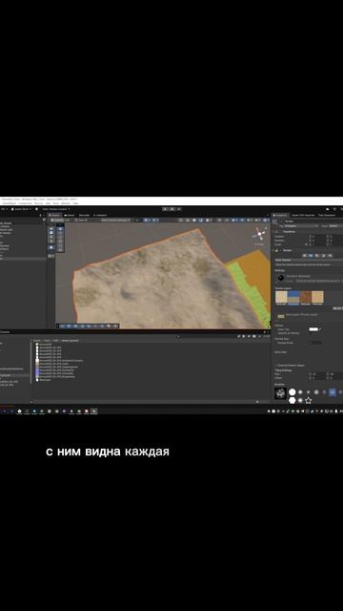This screenshot has width=343, height=611.
Task: Select the first sand terrain layer thumbnail
Action: (x=281, y=298)
